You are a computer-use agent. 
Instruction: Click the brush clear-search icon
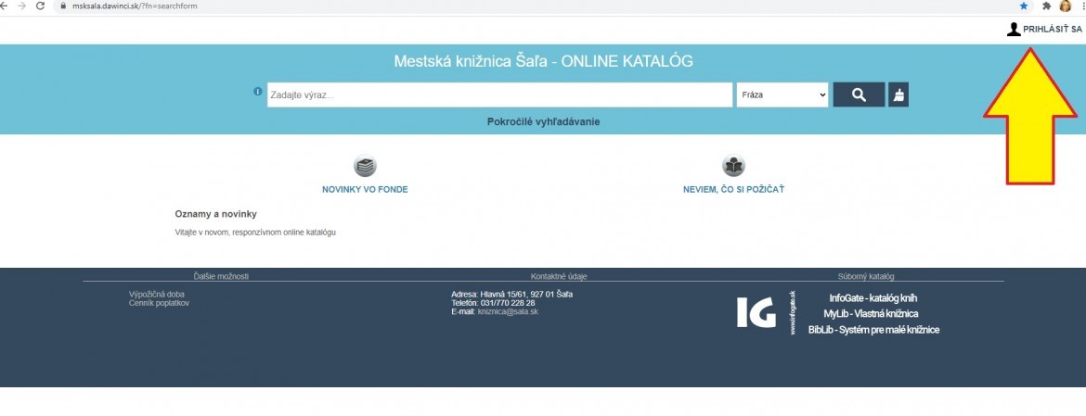pyautogui.click(x=899, y=95)
